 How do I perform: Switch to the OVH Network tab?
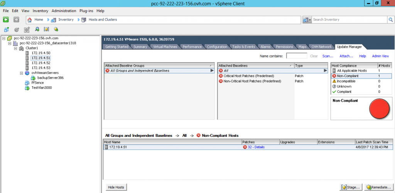click(x=321, y=47)
